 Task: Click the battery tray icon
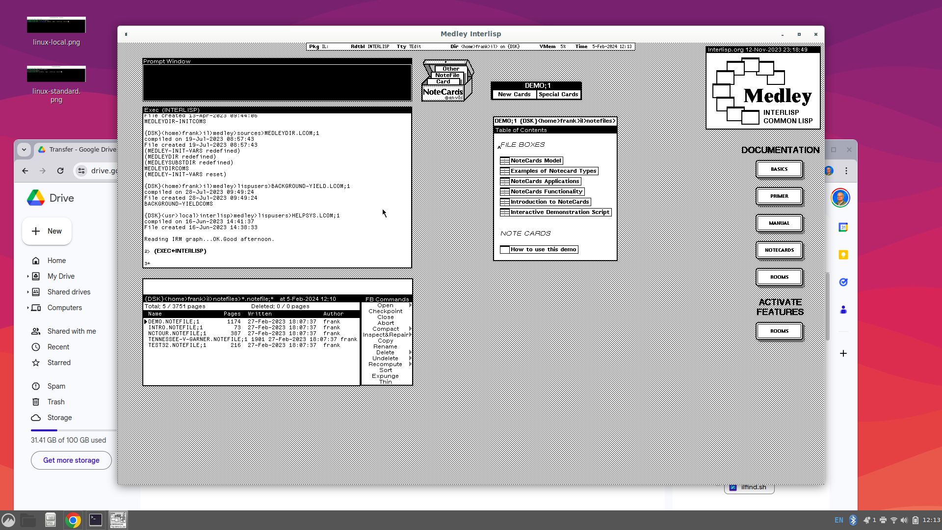915,520
